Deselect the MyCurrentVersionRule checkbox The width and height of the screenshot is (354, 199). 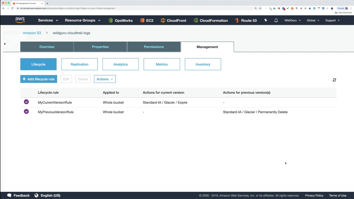coord(26,102)
